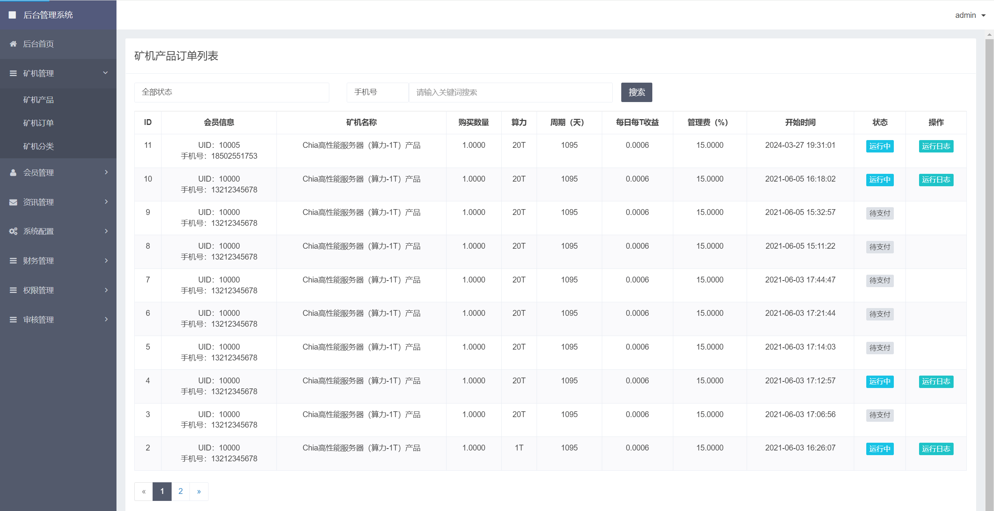Image resolution: width=994 pixels, height=511 pixels.
Task: Collapse the 矿机管理 menu chevron
Action: coord(105,73)
